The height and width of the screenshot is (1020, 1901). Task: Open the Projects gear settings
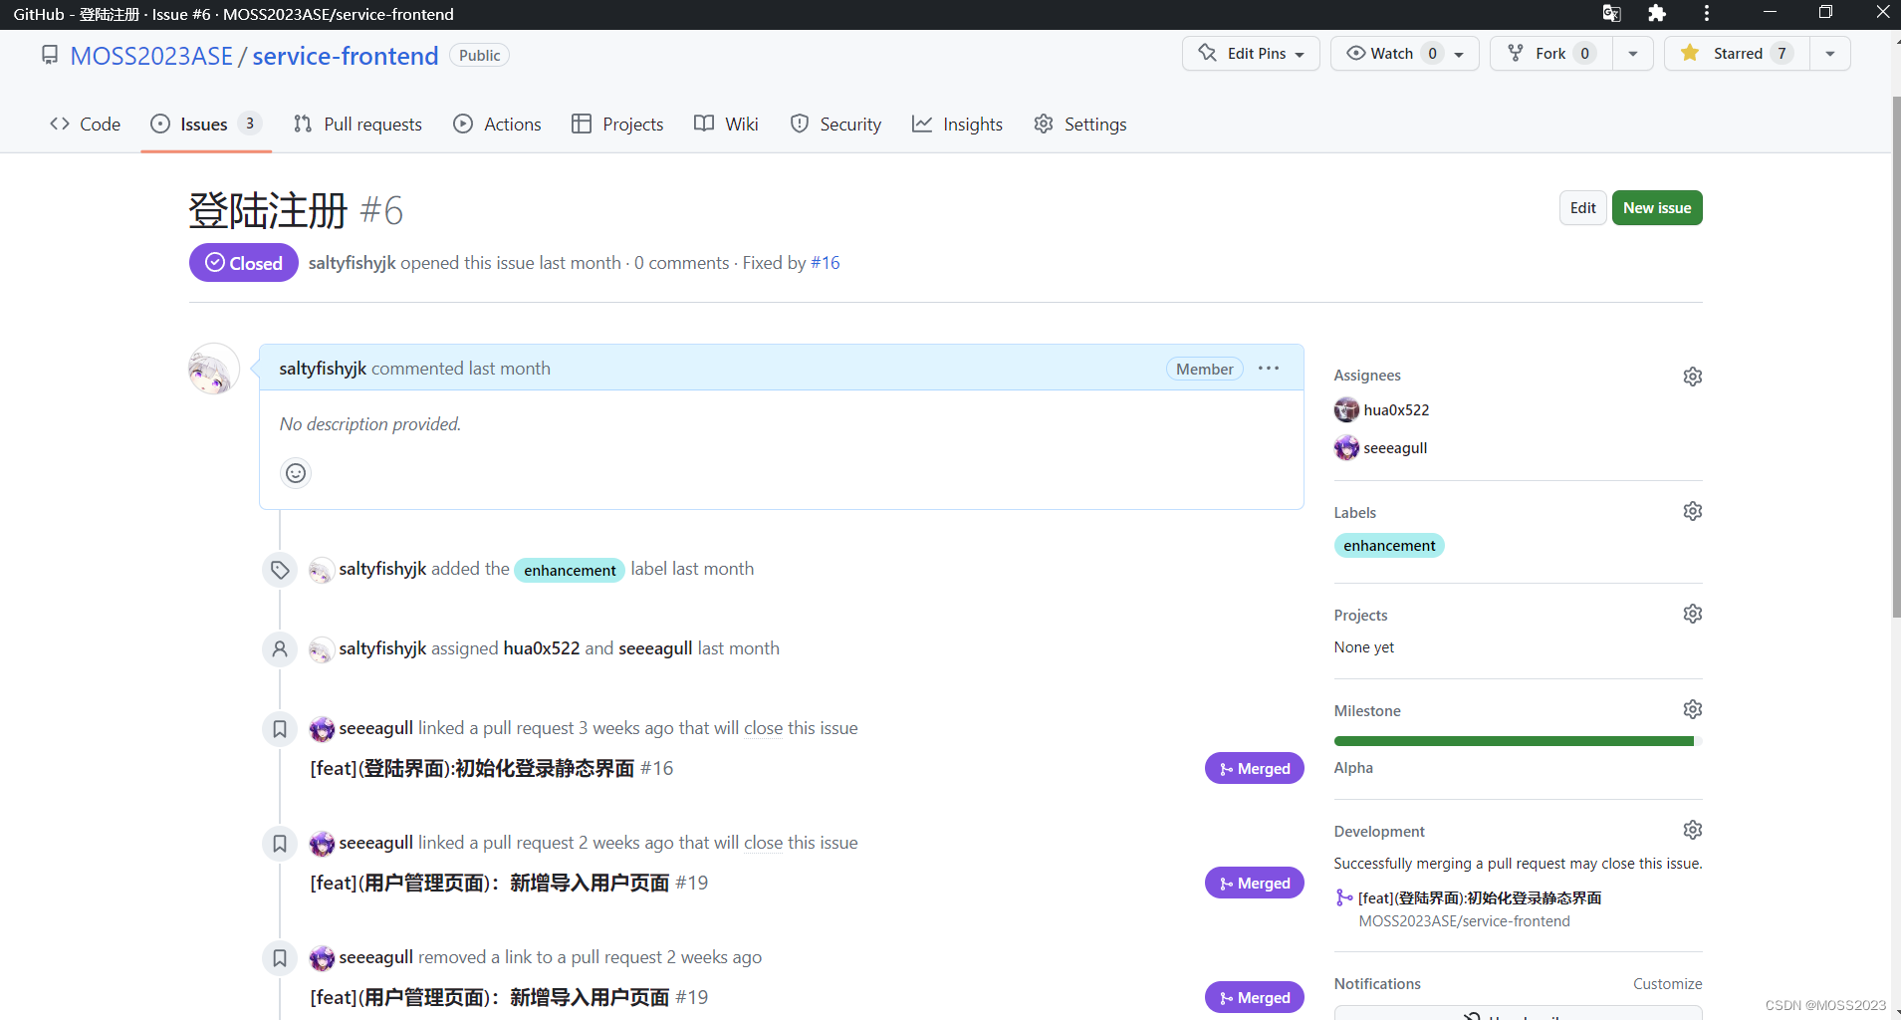point(1692,614)
